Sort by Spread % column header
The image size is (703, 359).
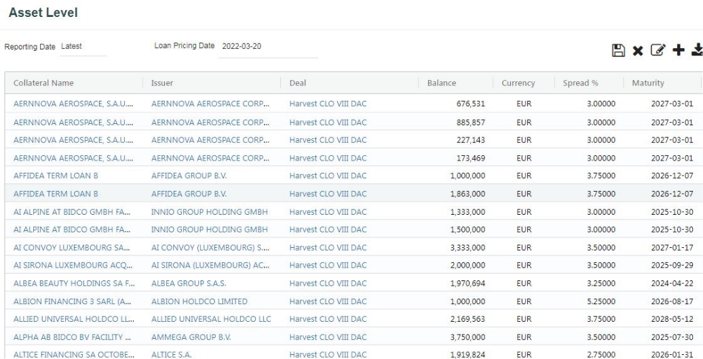[581, 83]
